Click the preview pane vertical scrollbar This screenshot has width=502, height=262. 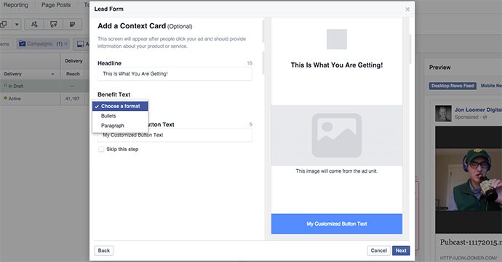pos(410,49)
